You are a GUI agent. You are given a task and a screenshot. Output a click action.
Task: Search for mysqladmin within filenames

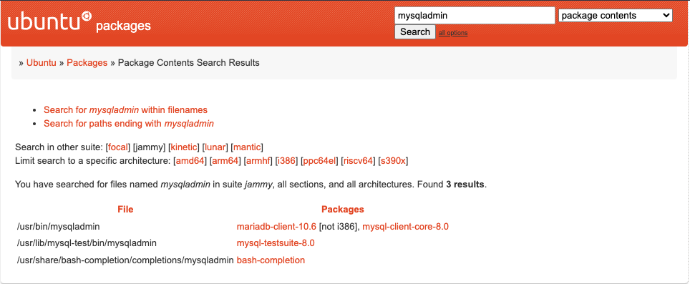click(x=125, y=110)
